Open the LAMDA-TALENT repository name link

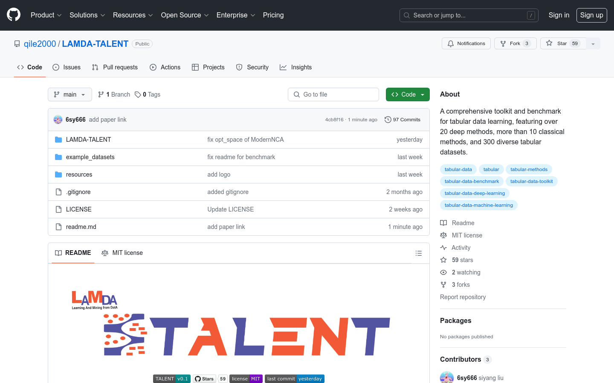95,44
